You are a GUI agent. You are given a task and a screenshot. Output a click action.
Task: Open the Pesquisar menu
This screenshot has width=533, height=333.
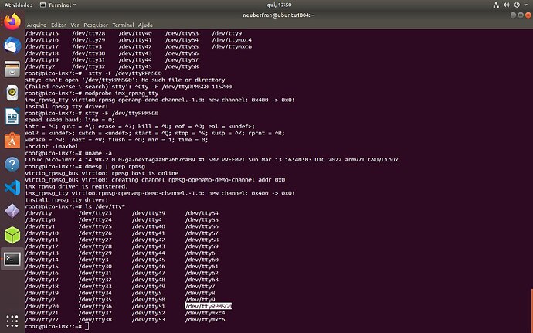pos(97,24)
